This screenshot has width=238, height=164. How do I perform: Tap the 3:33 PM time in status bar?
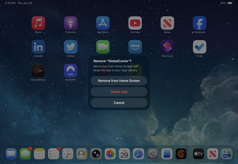(10, 3)
